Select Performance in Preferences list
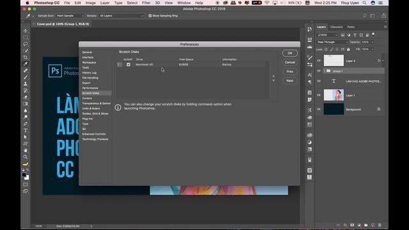Viewport: 409px width, 230px height. [90, 88]
